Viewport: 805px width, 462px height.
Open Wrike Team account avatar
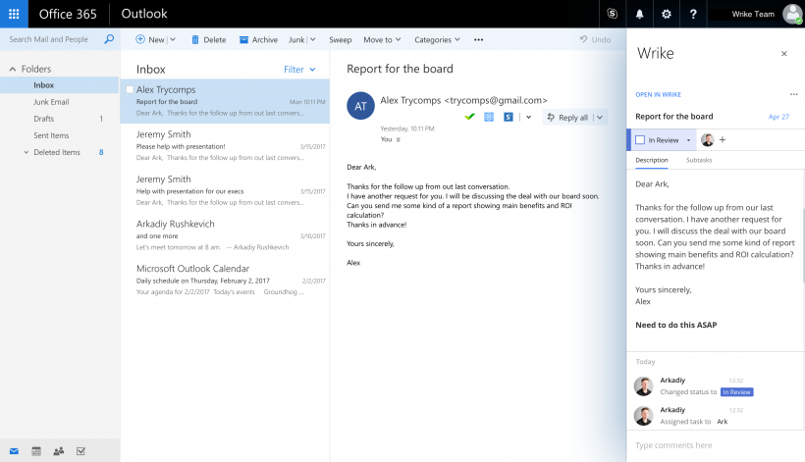coord(792,14)
